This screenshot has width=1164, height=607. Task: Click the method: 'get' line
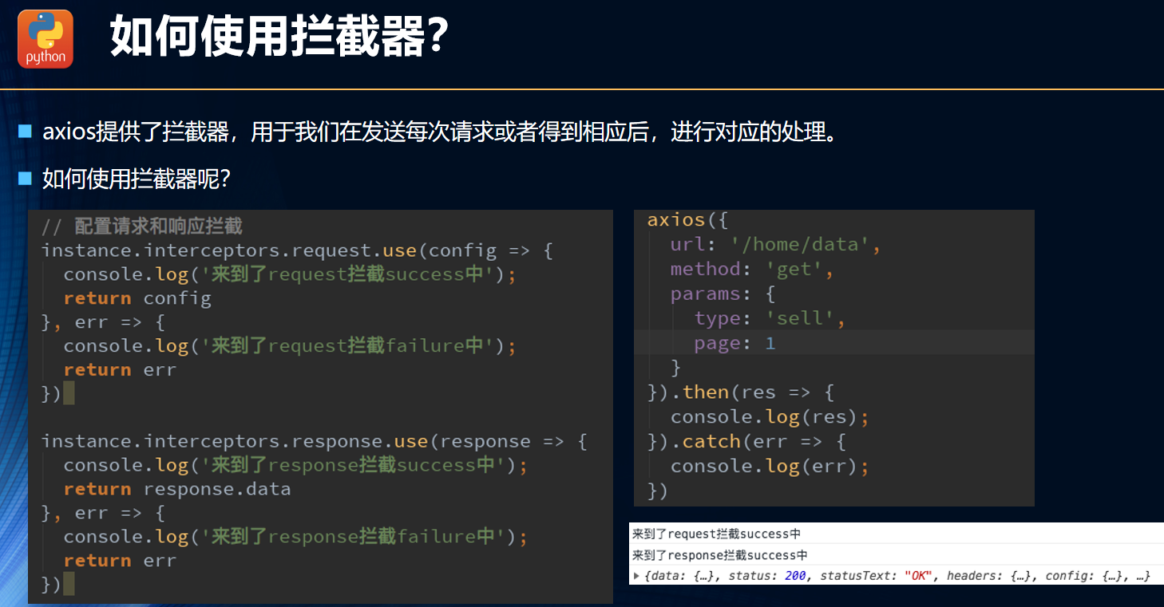752,270
